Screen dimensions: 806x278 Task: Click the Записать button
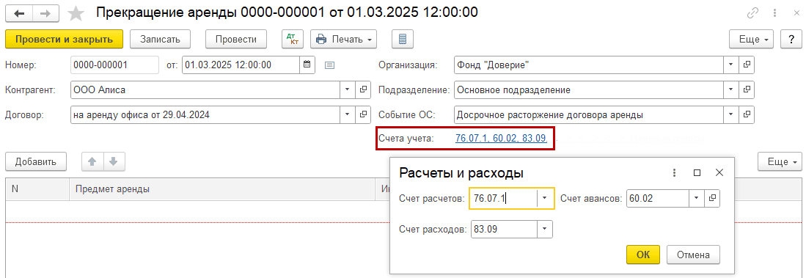click(x=161, y=39)
